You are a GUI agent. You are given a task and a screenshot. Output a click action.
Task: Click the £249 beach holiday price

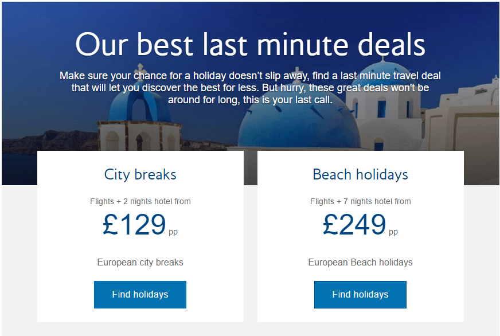(x=354, y=224)
